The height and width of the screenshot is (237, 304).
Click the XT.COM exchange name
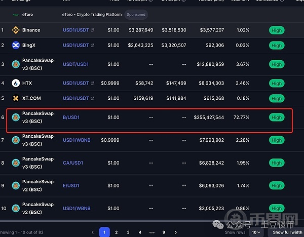point(31,98)
